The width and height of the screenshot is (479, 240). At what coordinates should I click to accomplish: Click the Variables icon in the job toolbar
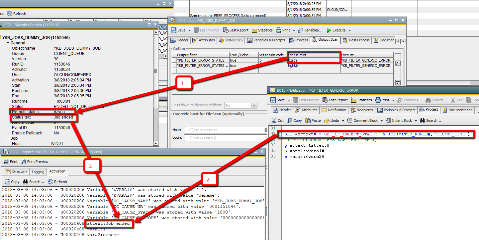coord(310,30)
